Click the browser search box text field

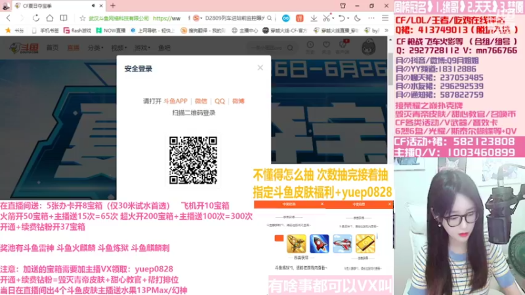(234, 18)
